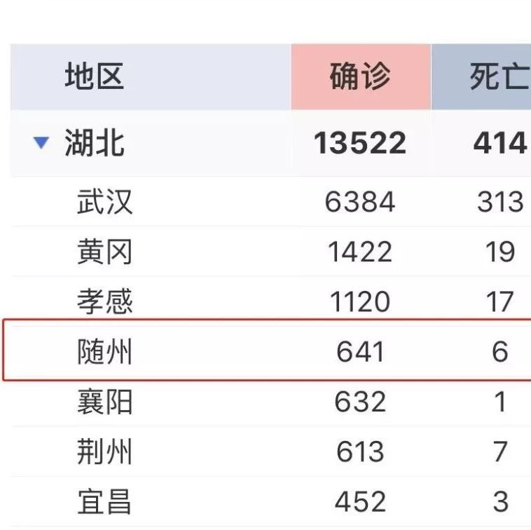The width and height of the screenshot is (531, 530).
Task: Click 襄阳 confirmed count 632
Action: (360, 402)
